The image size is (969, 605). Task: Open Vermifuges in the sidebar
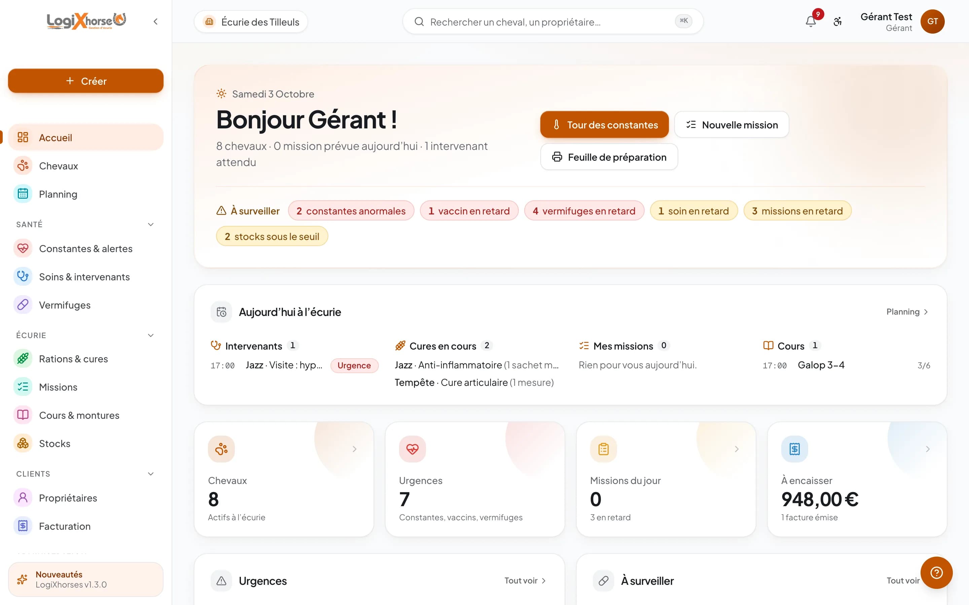[x=86, y=305]
